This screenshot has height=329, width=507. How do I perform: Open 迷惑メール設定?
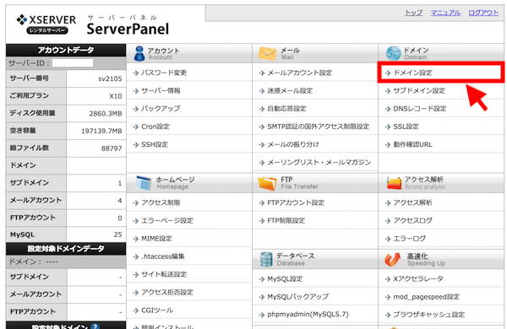click(x=290, y=91)
